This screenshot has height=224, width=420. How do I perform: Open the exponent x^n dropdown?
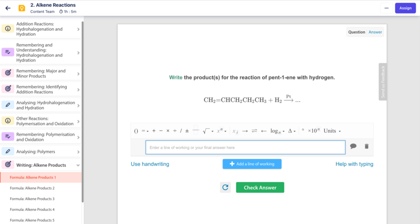222,131
